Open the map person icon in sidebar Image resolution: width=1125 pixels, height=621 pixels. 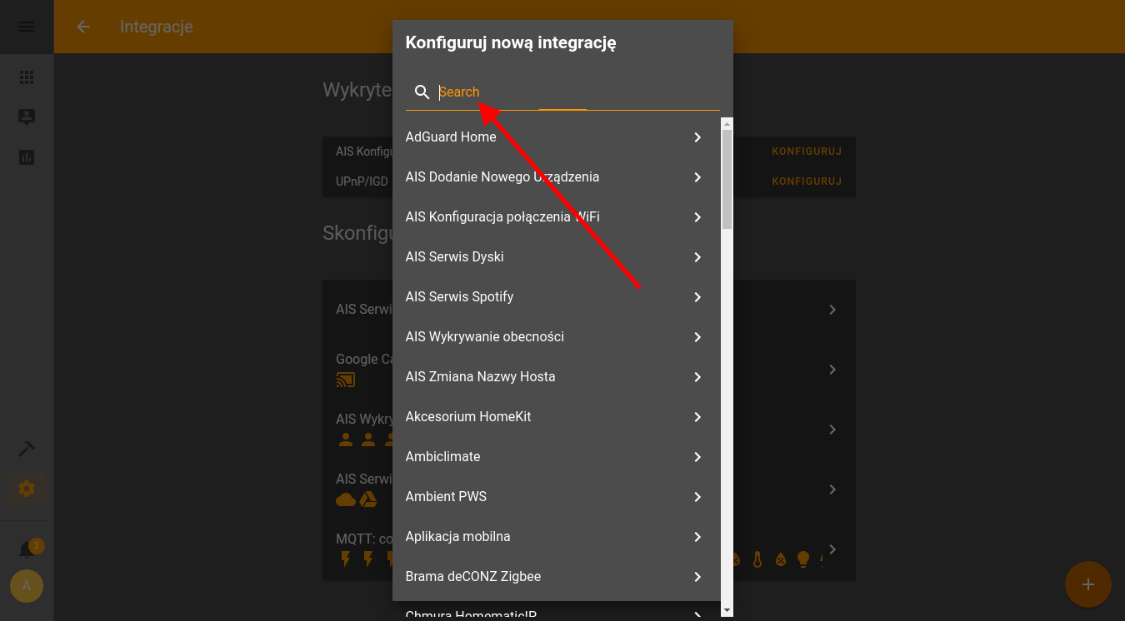(x=27, y=117)
